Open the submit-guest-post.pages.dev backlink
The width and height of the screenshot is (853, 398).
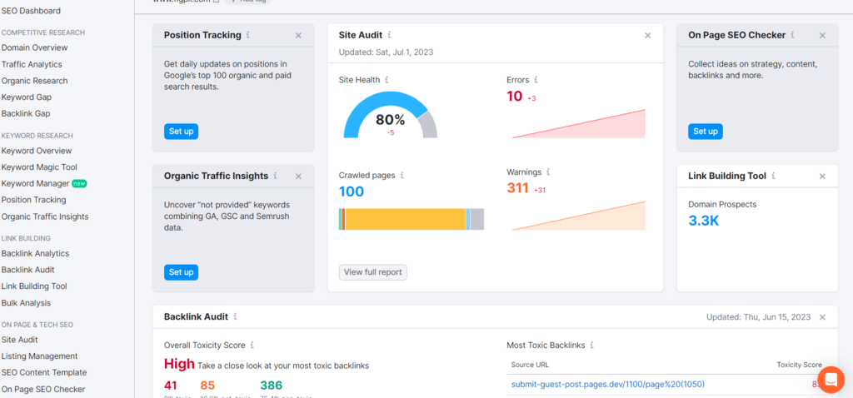point(607,385)
